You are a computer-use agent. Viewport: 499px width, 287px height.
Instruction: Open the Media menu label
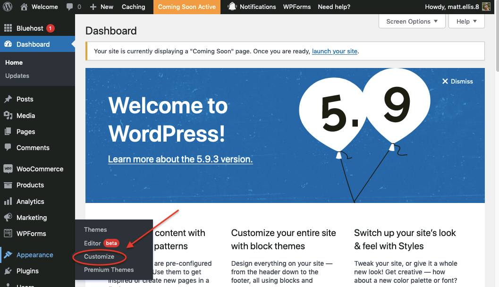tap(26, 116)
